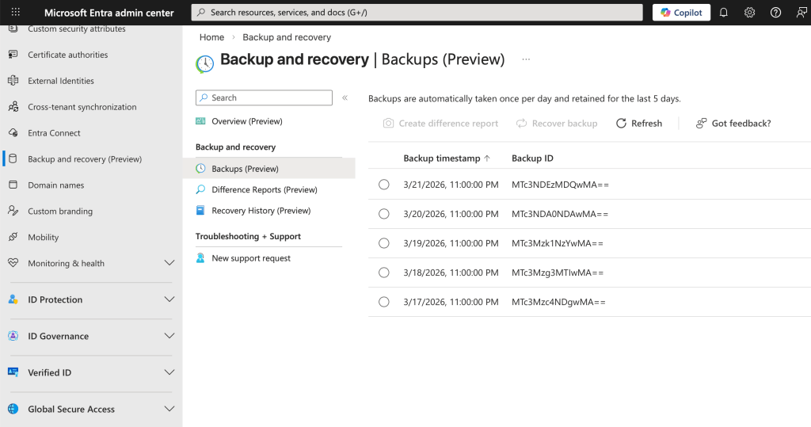Refresh the backups list
Viewport: 811px width, 427px height.
638,124
